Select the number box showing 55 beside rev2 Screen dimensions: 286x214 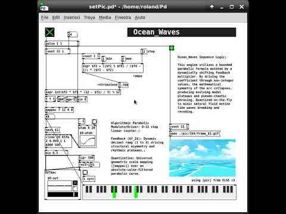point(95,165)
